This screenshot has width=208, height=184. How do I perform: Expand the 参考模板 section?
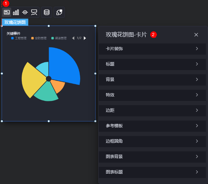click(x=152, y=126)
